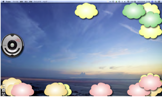This screenshot has height=97, width=162.
Task: Open the ヘルプ menu
Action: coord(45,2)
